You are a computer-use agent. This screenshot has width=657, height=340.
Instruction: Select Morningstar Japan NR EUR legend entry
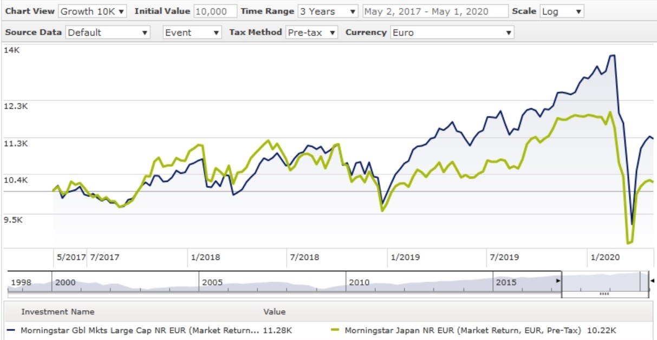[463, 330]
